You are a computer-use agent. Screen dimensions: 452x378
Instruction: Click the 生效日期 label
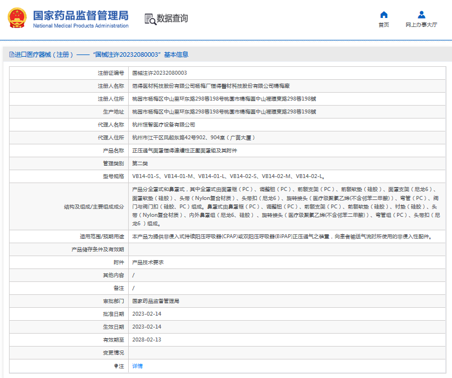click(114, 327)
